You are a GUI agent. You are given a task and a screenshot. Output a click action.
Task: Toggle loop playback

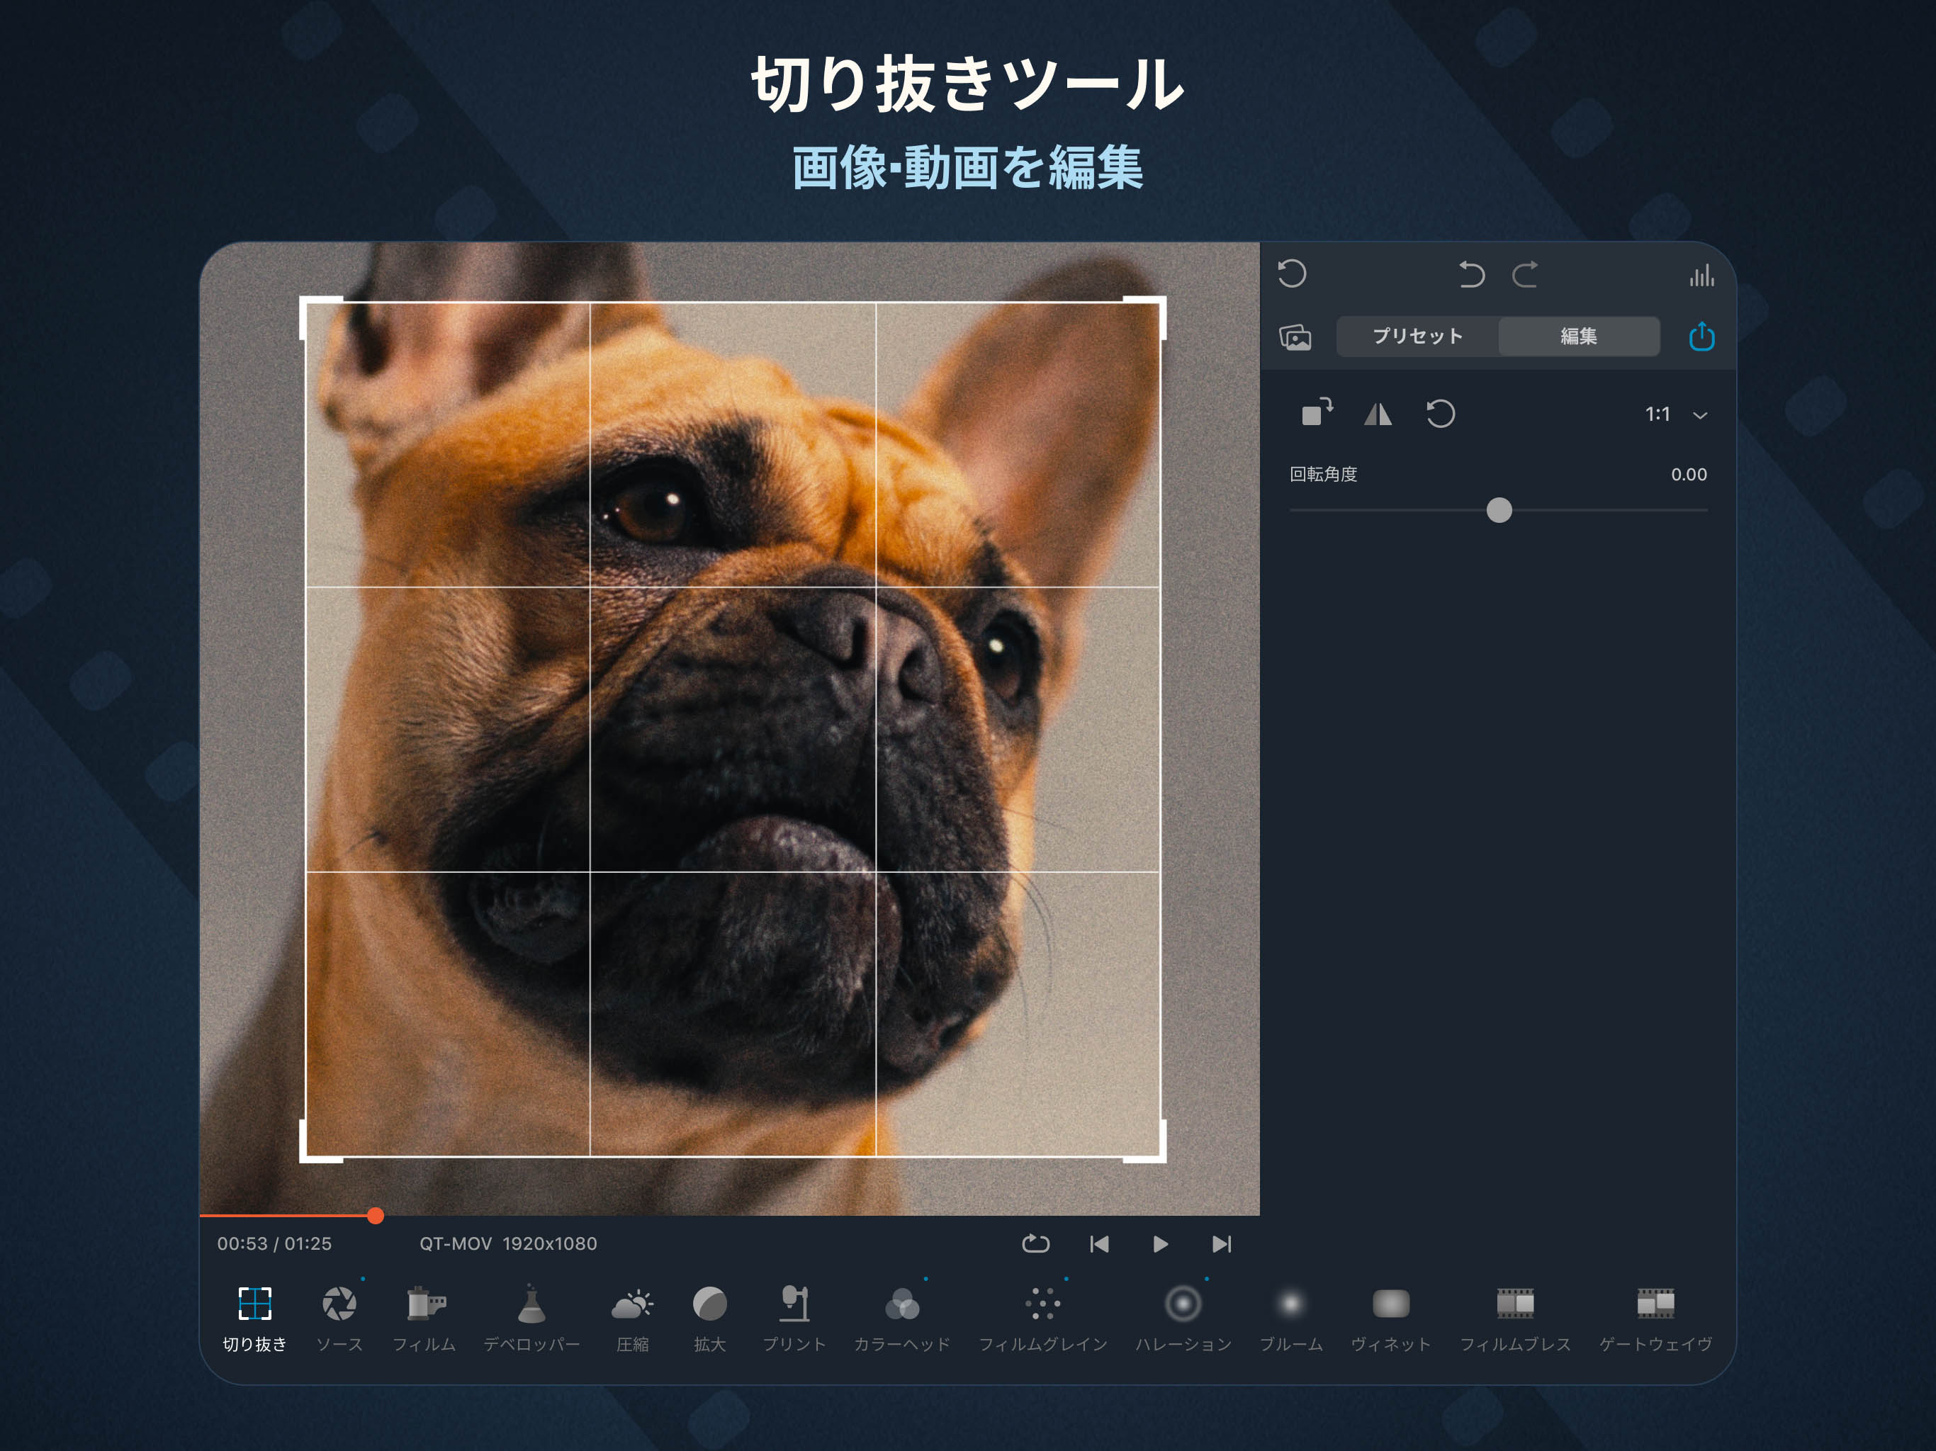(1035, 1243)
